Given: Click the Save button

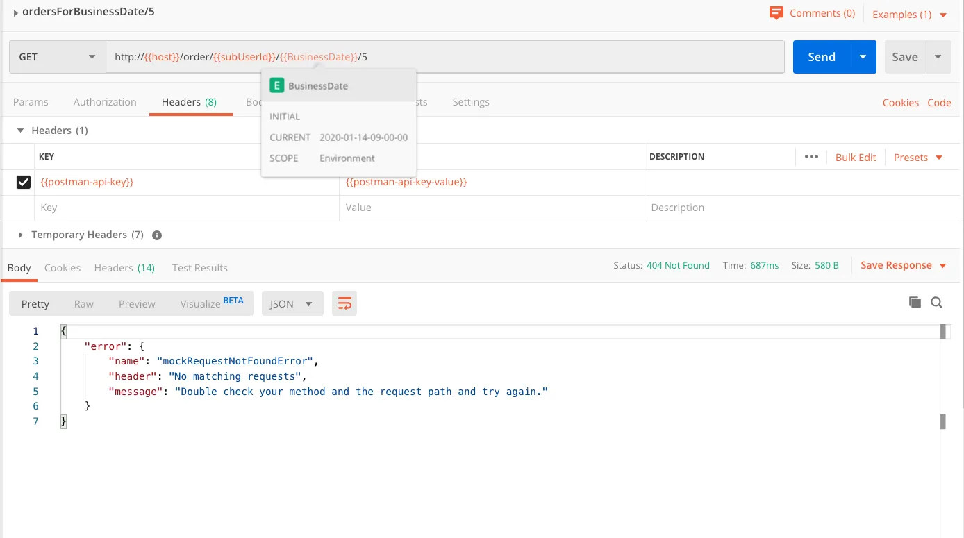Looking at the screenshot, I should (x=905, y=57).
